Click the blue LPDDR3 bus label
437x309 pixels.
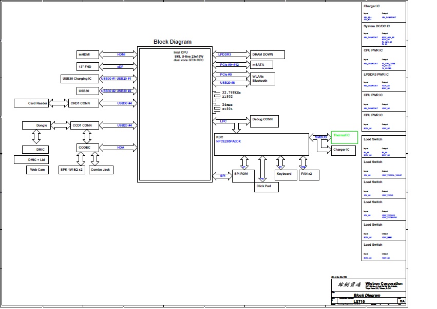coord(224,54)
